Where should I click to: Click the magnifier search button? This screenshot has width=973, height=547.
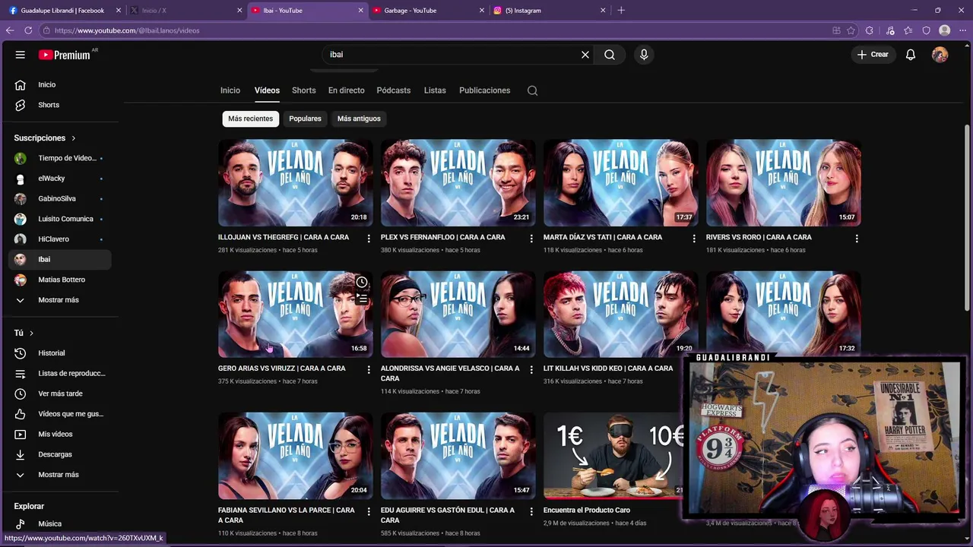point(610,55)
